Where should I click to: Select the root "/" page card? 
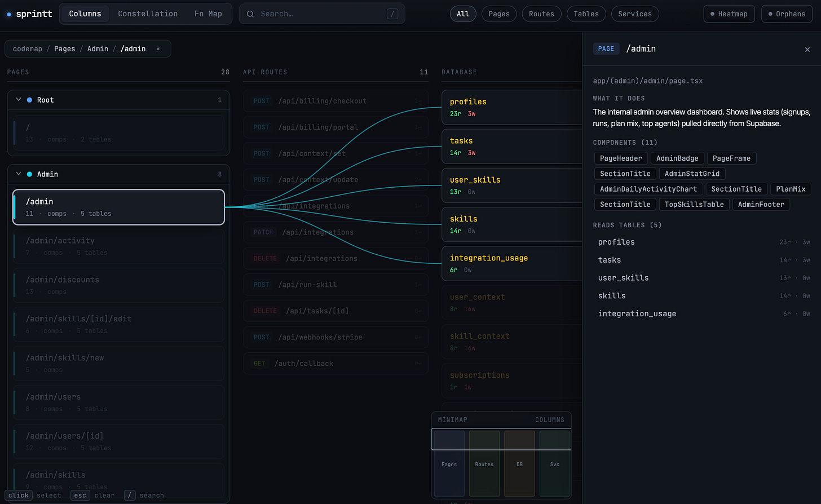pyautogui.click(x=118, y=132)
